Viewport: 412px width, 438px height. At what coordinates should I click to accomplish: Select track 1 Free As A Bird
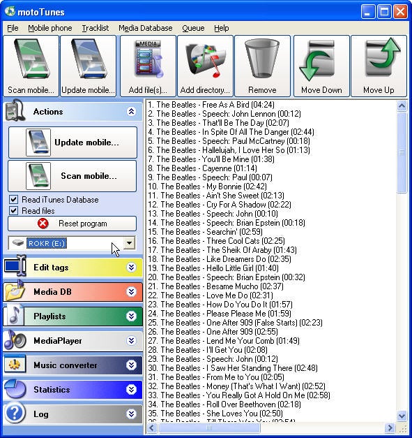click(x=211, y=105)
